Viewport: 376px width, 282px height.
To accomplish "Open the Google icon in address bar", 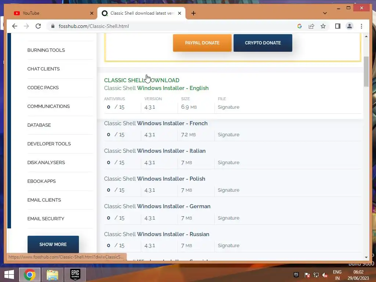I will 300,26.
